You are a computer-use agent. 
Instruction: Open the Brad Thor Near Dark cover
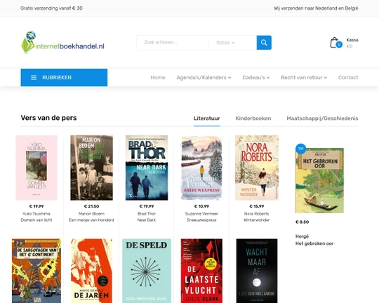pos(147,168)
